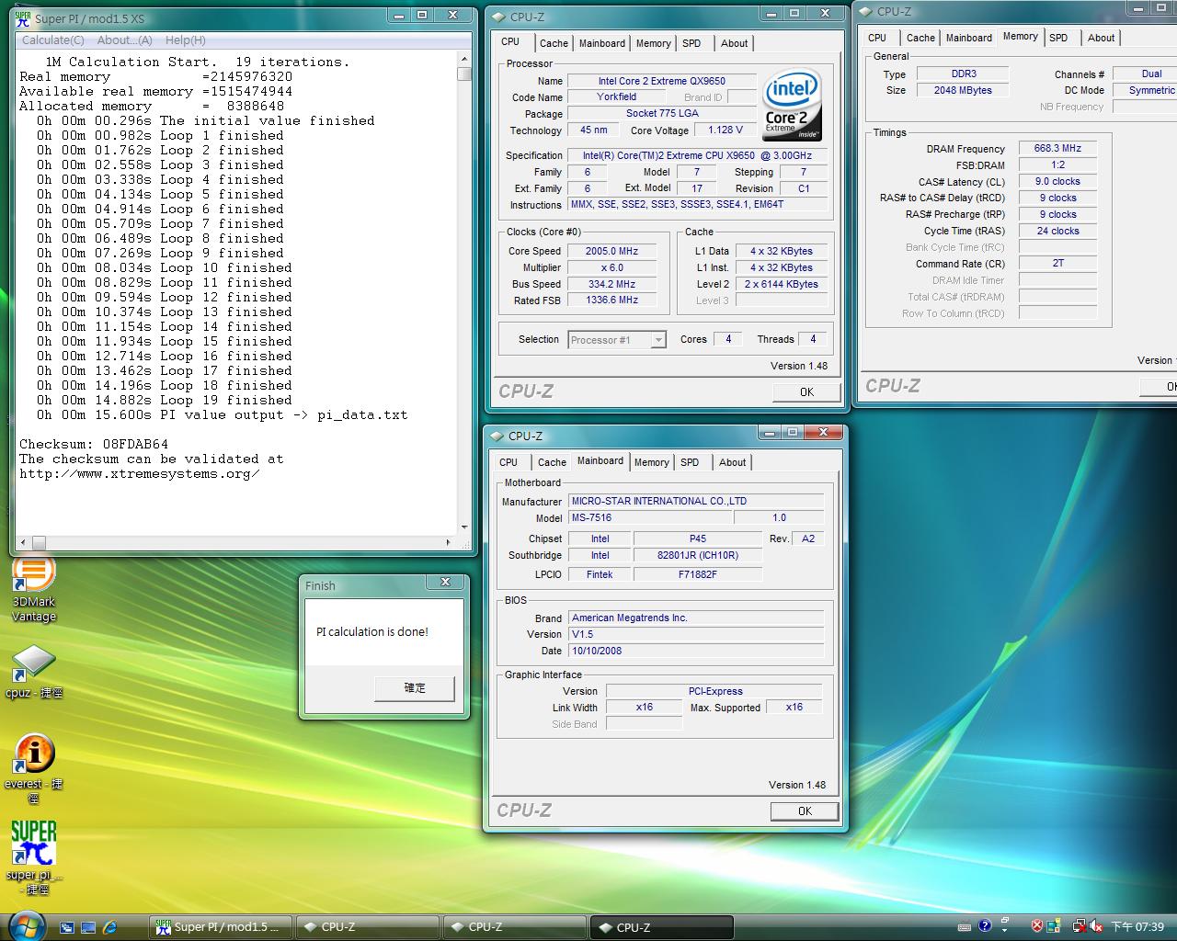Click the Rated FSB value 1336.6 MHz
The width and height of the screenshot is (1177, 941).
pos(611,300)
